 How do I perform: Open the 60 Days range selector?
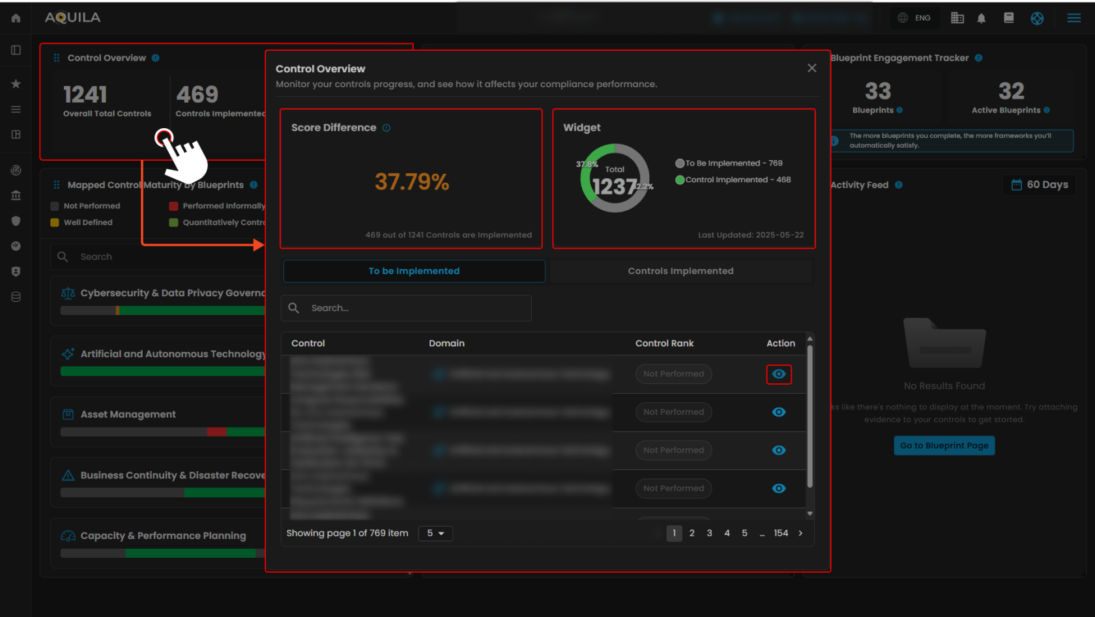pos(1039,185)
